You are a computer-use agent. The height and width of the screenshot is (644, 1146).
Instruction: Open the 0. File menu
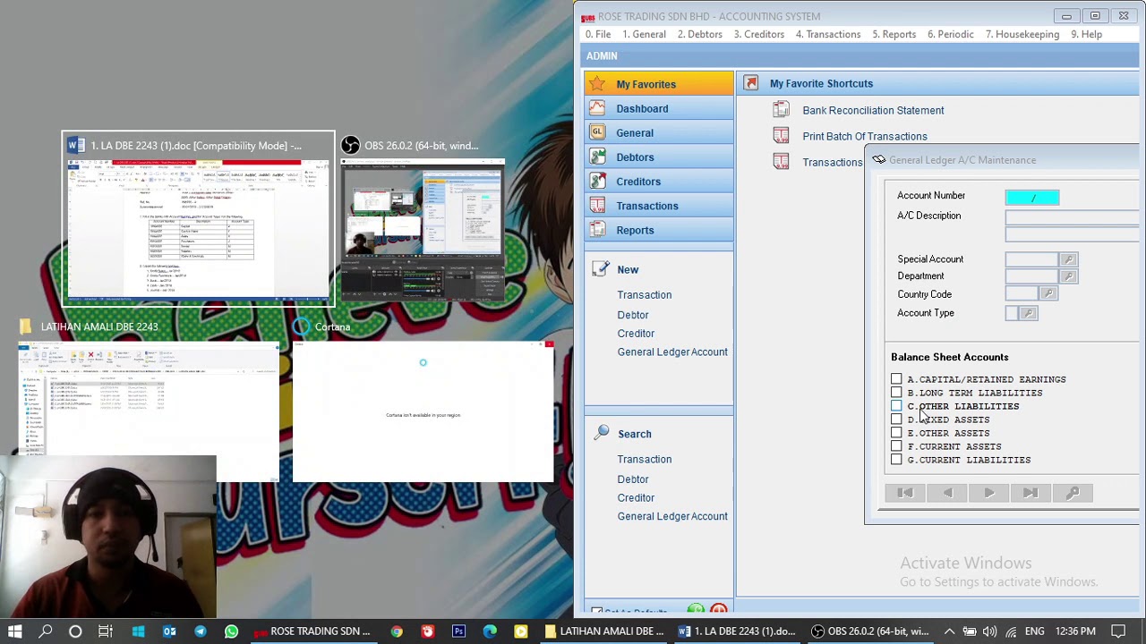[598, 34]
